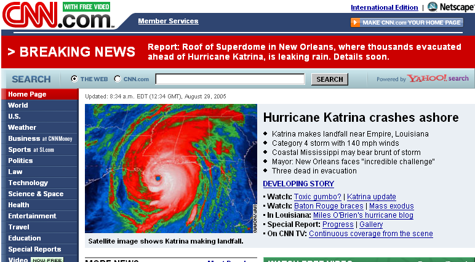
Task: Open the International Edition link
Action: [385, 7]
